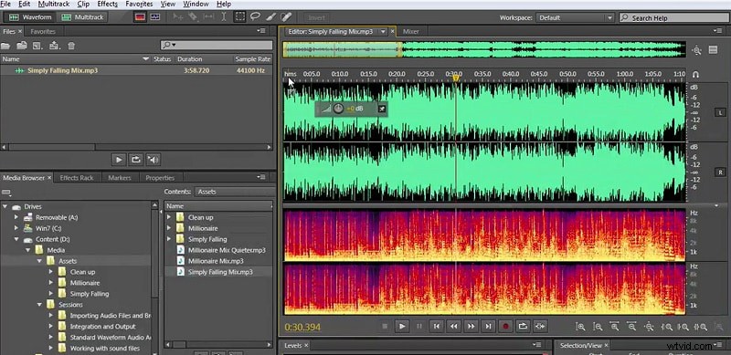Toggle the right channel R button
This screenshot has width=731, height=355.
point(719,172)
